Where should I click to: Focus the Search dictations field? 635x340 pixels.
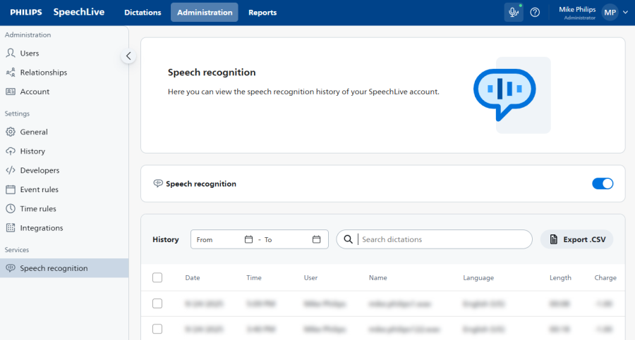click(434, 239)
